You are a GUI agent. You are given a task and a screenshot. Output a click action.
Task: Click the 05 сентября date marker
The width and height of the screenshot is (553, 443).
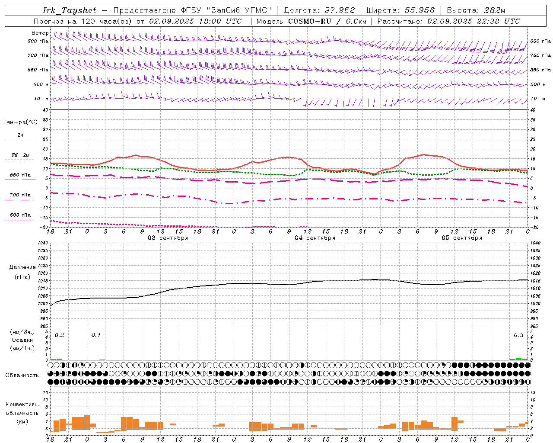point(462,238)
